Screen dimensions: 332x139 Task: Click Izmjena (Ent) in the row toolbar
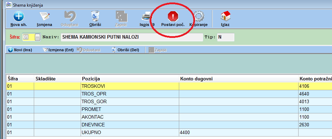58,50
